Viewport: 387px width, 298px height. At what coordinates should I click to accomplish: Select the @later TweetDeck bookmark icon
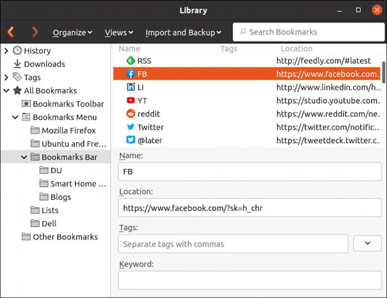(x=130, y=140)
